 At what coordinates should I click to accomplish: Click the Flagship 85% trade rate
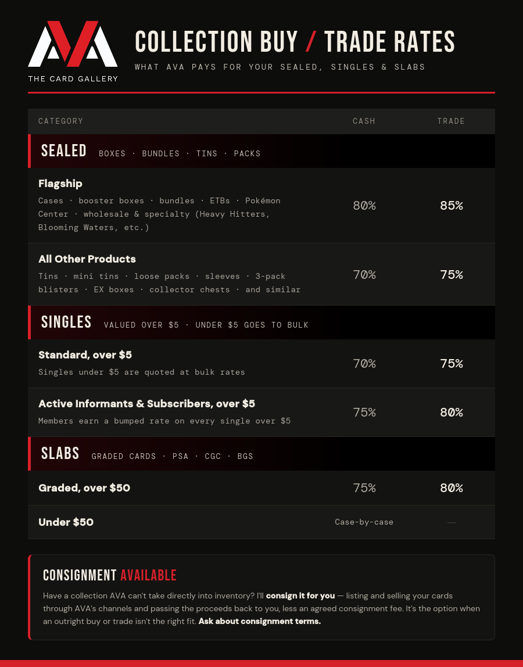tap(452, 206)
